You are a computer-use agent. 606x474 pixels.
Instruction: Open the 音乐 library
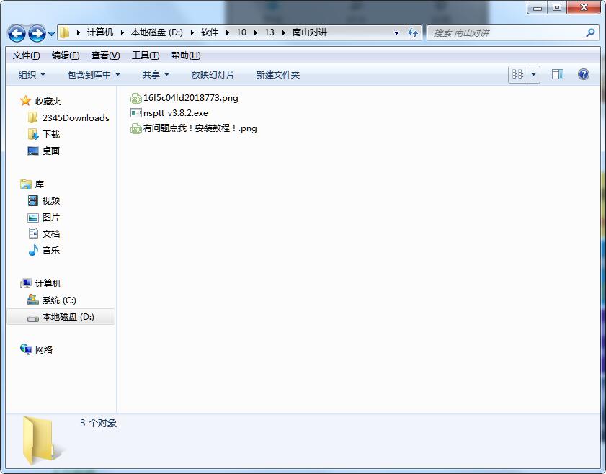click(x=51, y=251)
